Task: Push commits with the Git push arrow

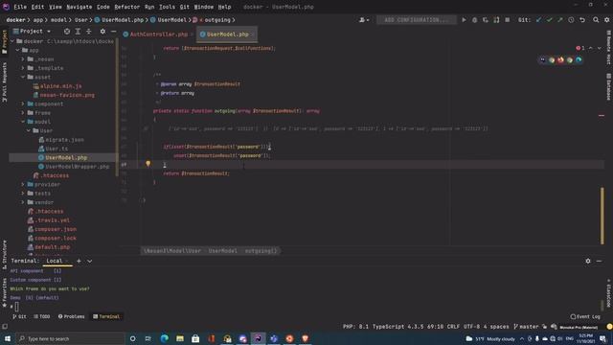Action: coord(559,20)
